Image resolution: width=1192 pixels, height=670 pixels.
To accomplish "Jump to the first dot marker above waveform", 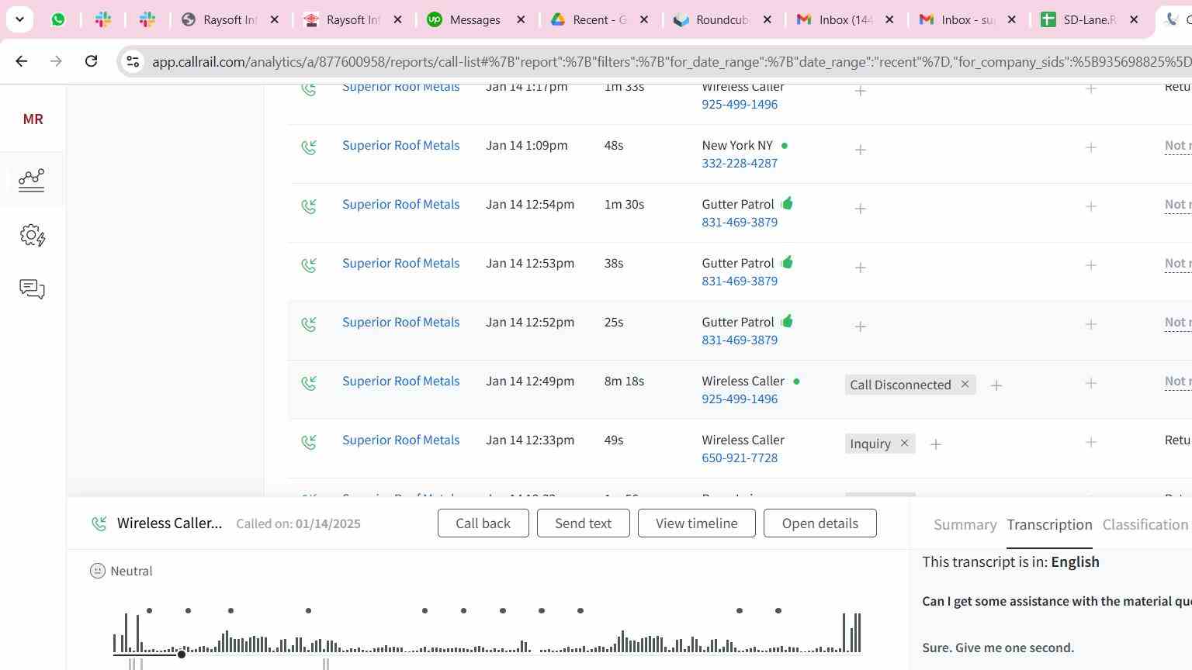I will pos(149,610).
